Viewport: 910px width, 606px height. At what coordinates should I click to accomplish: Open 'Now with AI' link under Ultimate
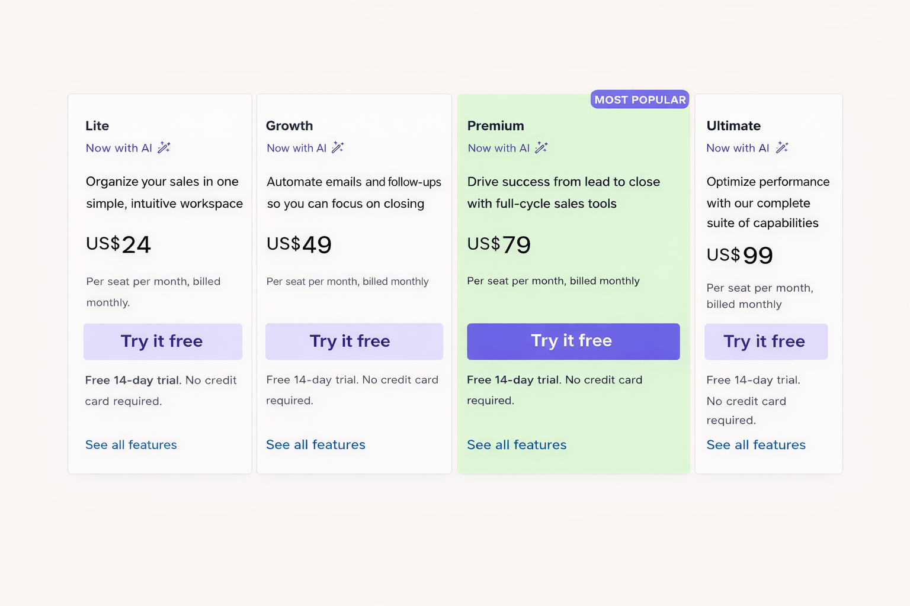click(737, 148)
